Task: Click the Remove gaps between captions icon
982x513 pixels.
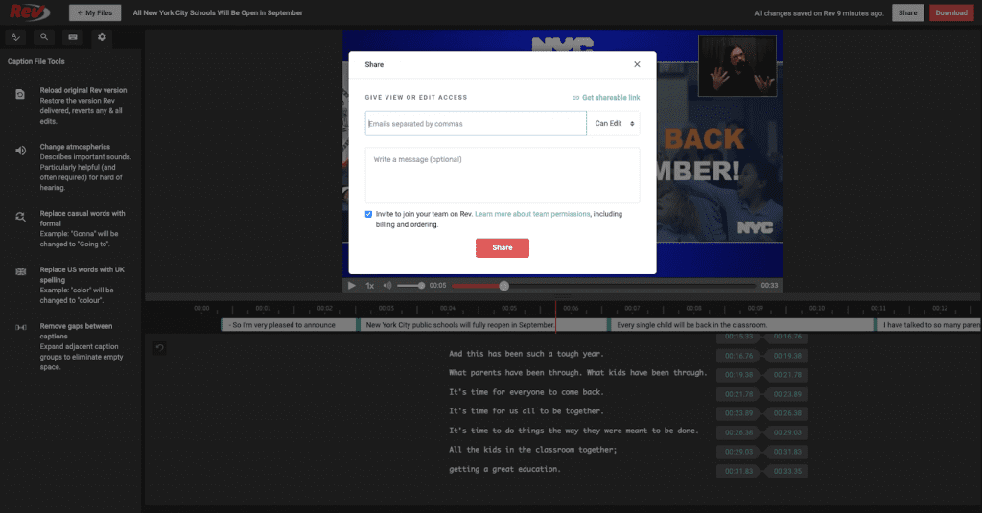Action: point(21,327)
